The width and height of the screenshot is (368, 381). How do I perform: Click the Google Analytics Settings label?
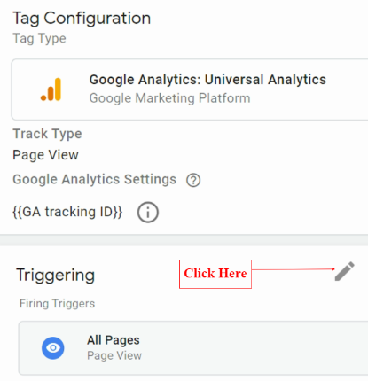coord(95,179)
